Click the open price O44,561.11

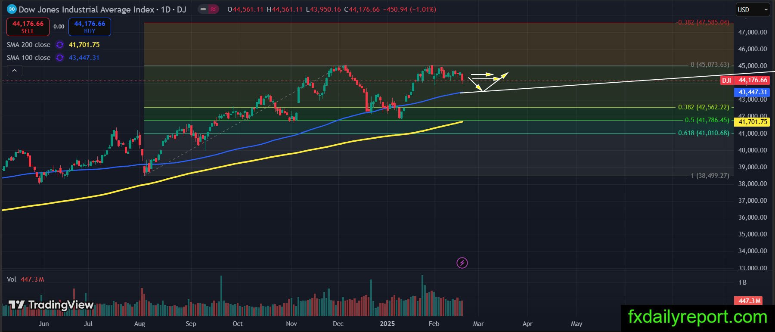tap(245, 9)
